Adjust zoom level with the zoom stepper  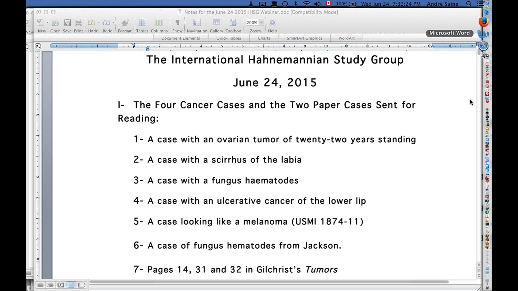coord(262,23)
